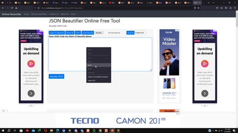238x133 pixels.
Task: Click the browser back arrow
Action: coord(3,8)
